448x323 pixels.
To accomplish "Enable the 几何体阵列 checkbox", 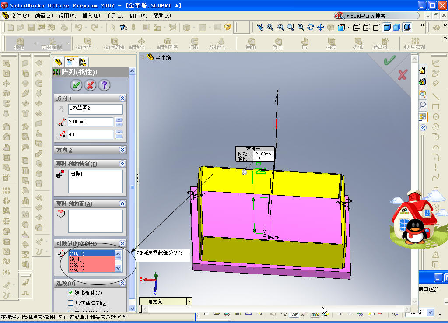I will (70, 303).
